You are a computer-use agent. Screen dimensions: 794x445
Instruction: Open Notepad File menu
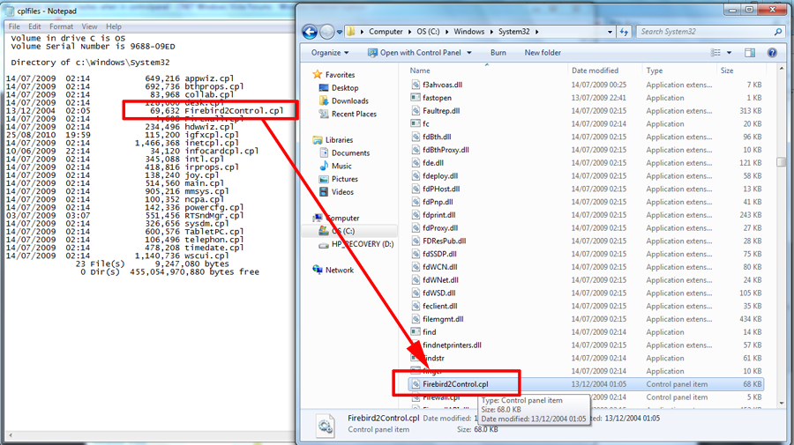[14, 26]
